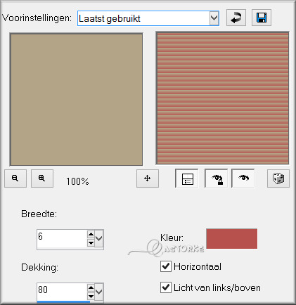296x305 pixels.
Task: Zoom in the preview with plus magnifier
Action: pyautogui.click(x=42, y=179)
